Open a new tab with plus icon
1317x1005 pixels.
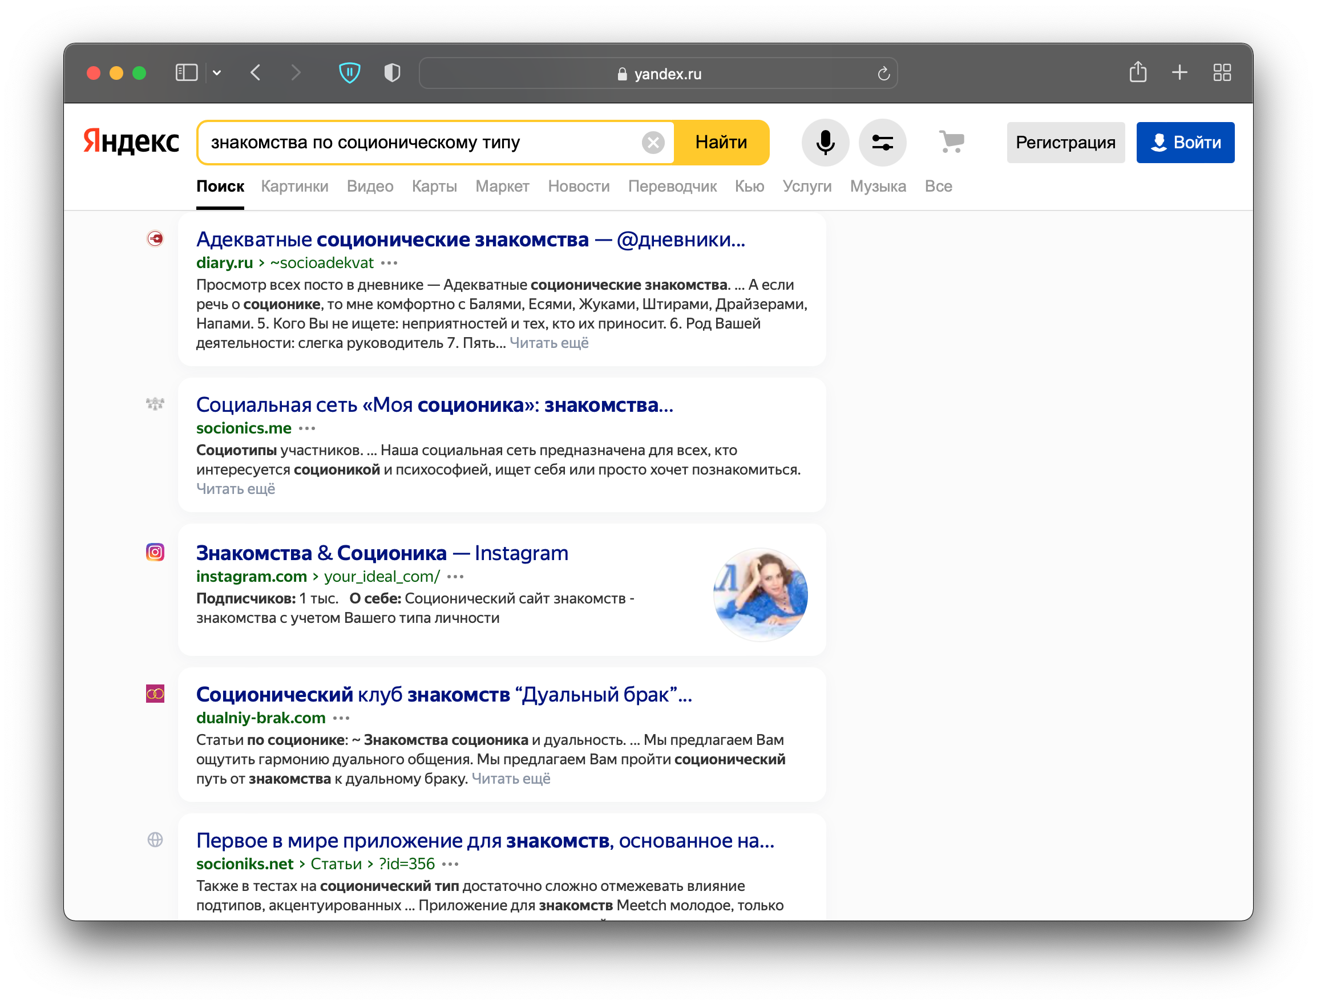[1179, 72]
